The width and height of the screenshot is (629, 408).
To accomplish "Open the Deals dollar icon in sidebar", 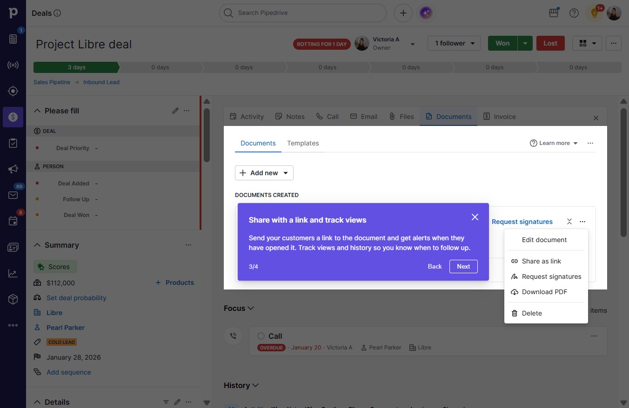I will coord(13,117).
